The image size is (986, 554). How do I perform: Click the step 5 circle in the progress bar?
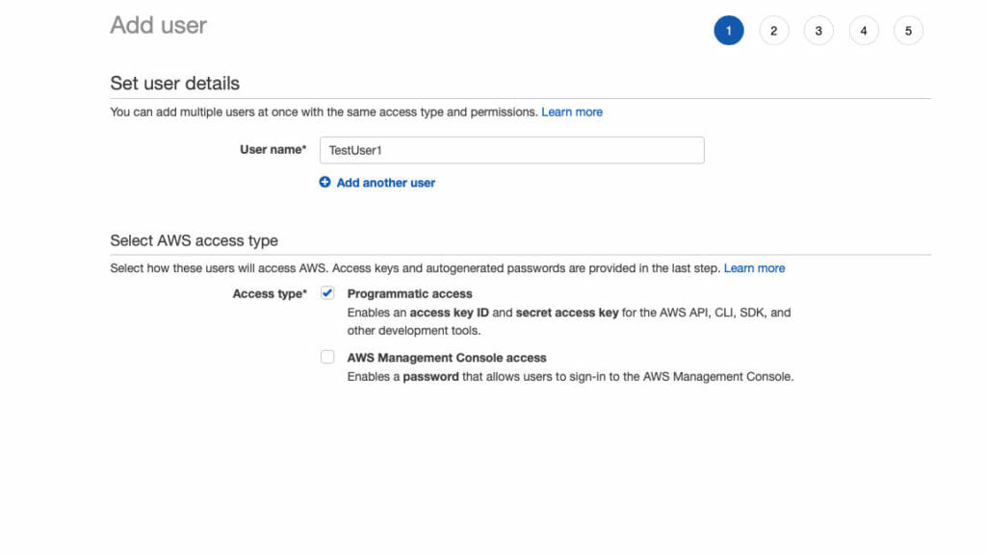[x=908, y=30]
